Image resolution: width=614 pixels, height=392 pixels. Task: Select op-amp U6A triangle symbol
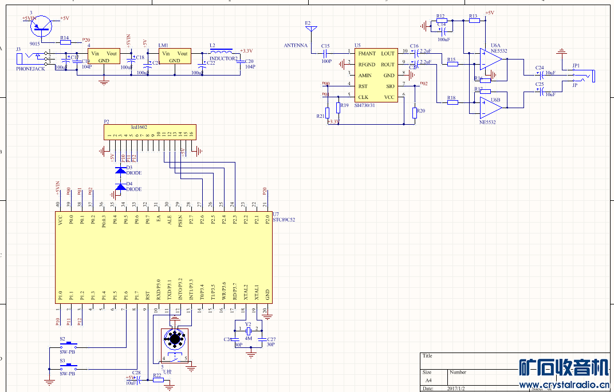click(x=491, y=59)
